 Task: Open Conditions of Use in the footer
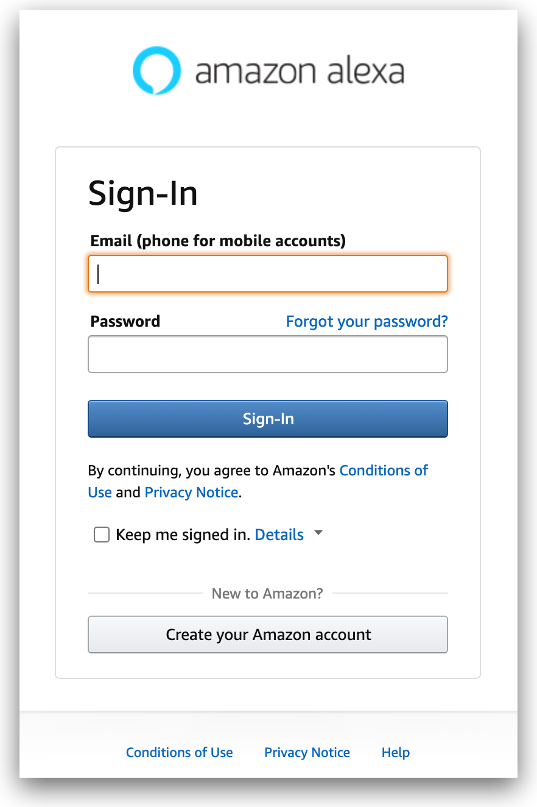click(179, 753)
